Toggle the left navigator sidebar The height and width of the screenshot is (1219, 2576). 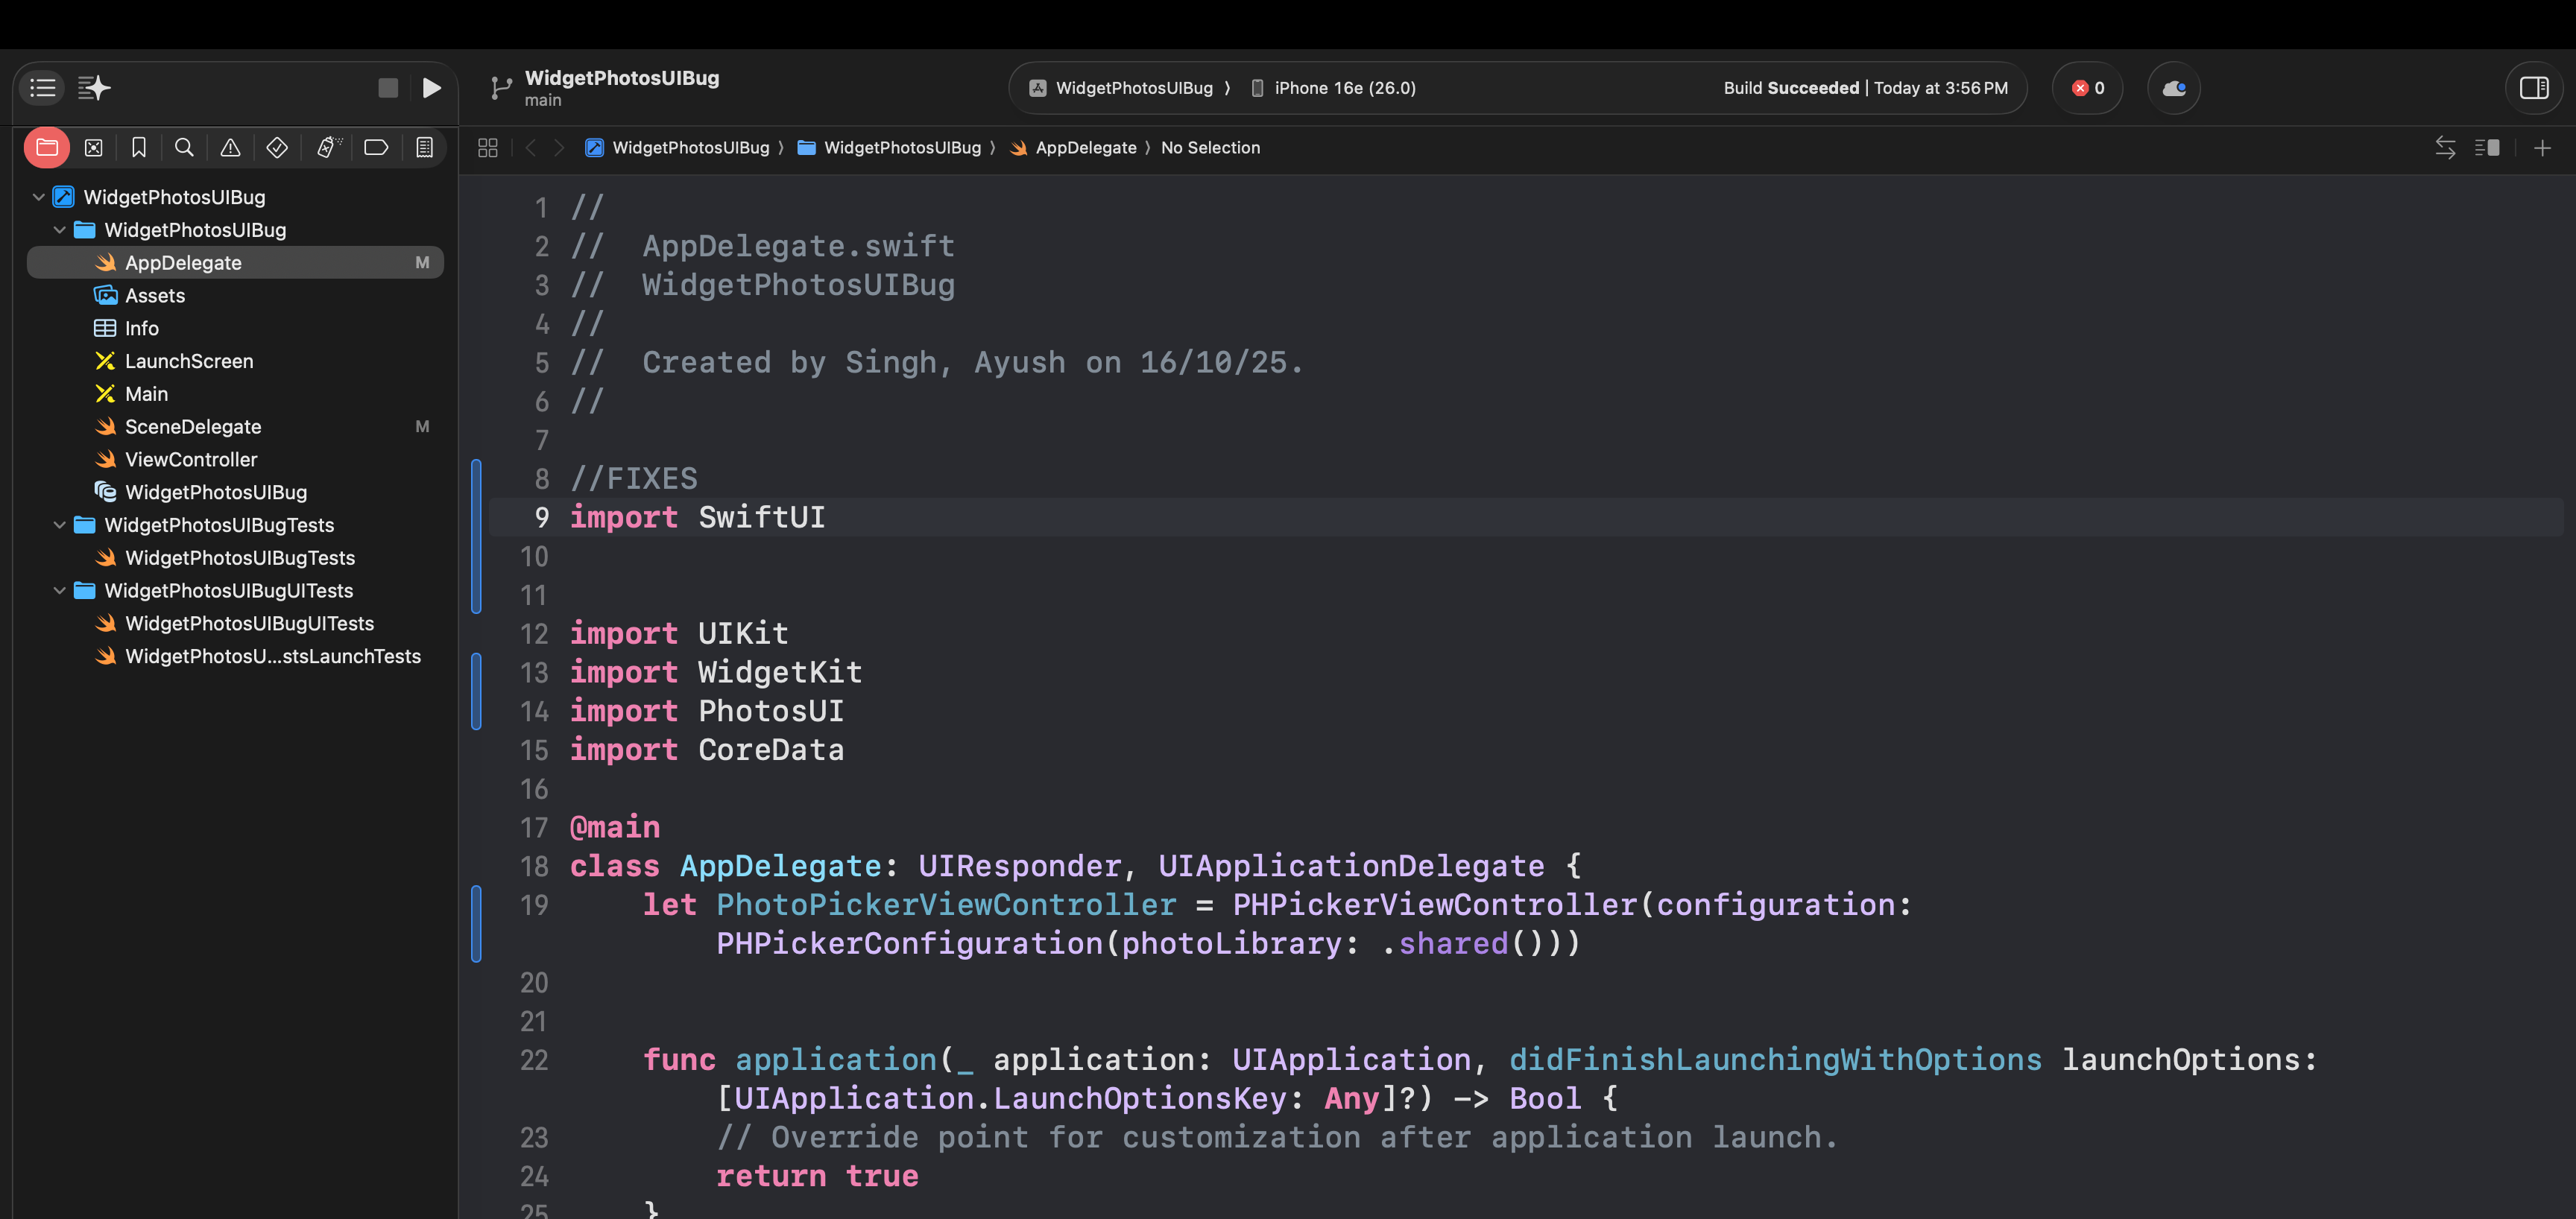[x=43, y=88]
